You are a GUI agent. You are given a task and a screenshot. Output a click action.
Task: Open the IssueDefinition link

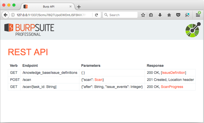(x=173, y=73)
